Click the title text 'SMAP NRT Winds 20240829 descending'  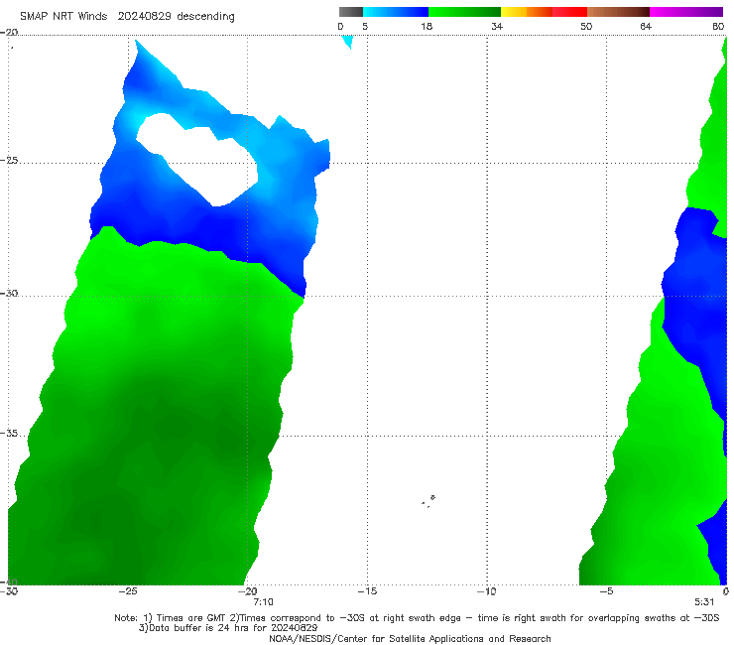pos(127,17)
